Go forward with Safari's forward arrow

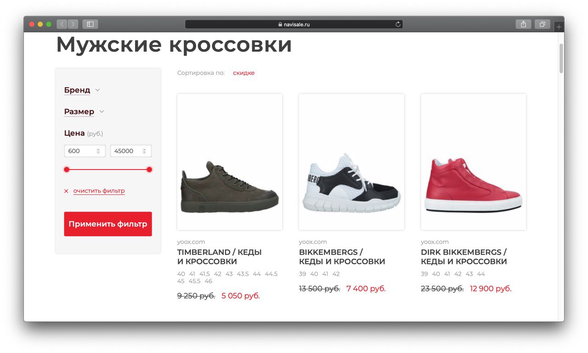(73, 24)
